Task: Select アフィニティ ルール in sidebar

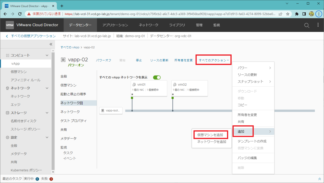Action: tap(25, 80)
